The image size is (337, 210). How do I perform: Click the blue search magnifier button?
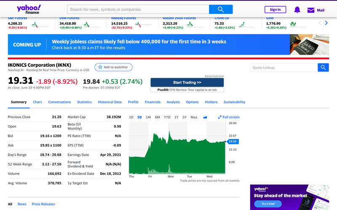pyautogui.click(x=221, y=9)
